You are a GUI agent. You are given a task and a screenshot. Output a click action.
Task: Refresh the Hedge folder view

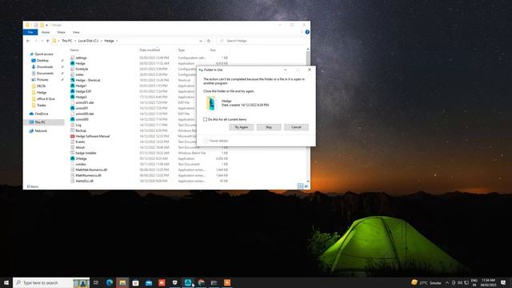pos(209,41)
